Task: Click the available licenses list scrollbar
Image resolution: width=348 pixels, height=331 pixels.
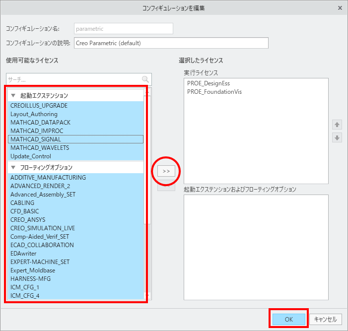Action: coord(146,199)
